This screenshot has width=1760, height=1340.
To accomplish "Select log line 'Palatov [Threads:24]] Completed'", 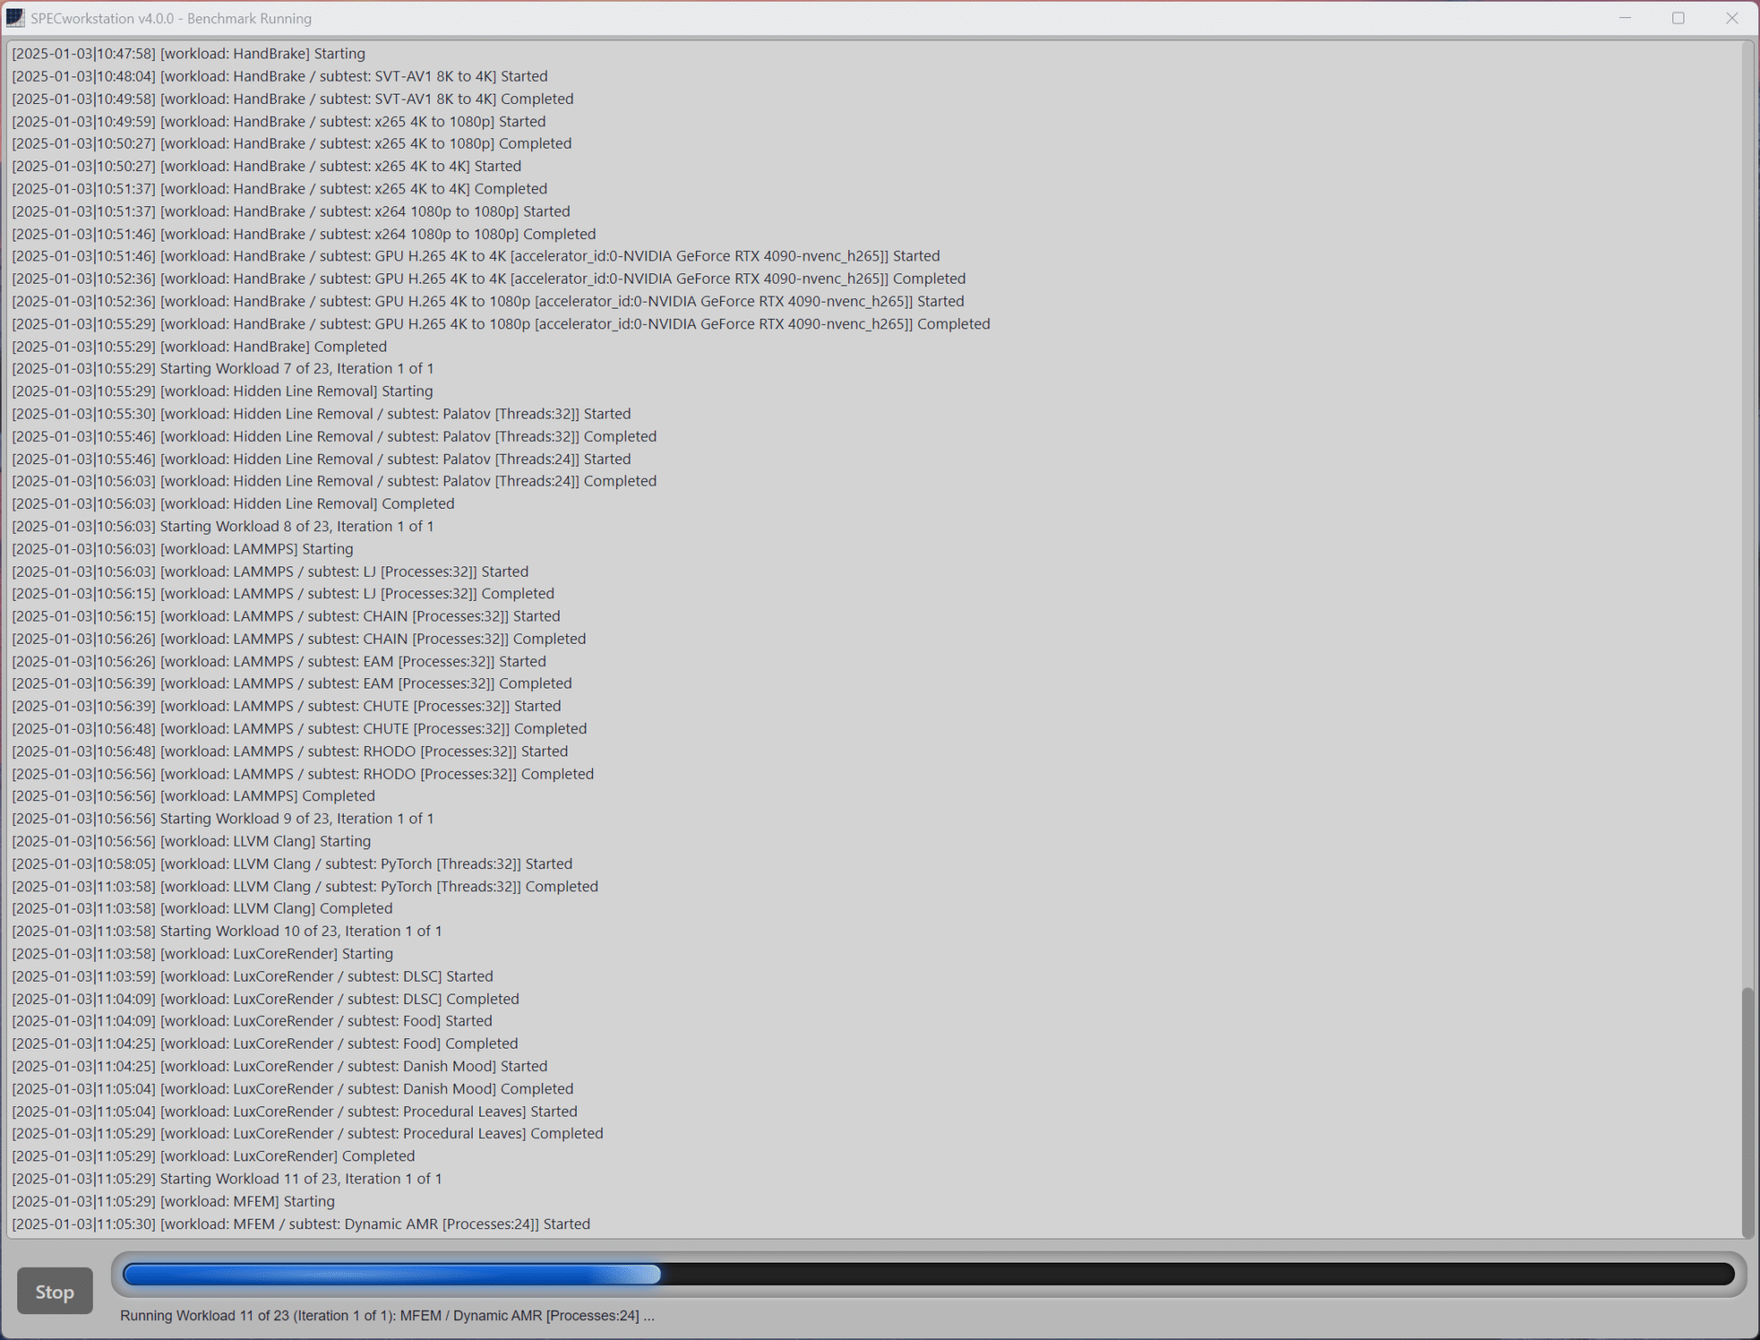I will click(x=334, y=481).
